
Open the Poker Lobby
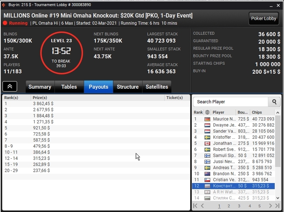pyautogui.click(x=264, y=19)
